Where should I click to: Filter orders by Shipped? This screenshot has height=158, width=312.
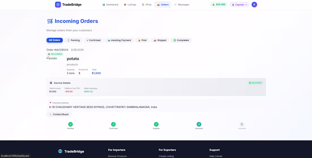coord(160,40)
